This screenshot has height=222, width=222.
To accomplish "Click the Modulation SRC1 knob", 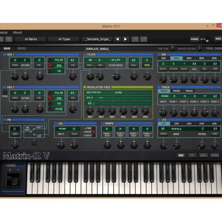I will pyautogui.click(x=90, y=111).
